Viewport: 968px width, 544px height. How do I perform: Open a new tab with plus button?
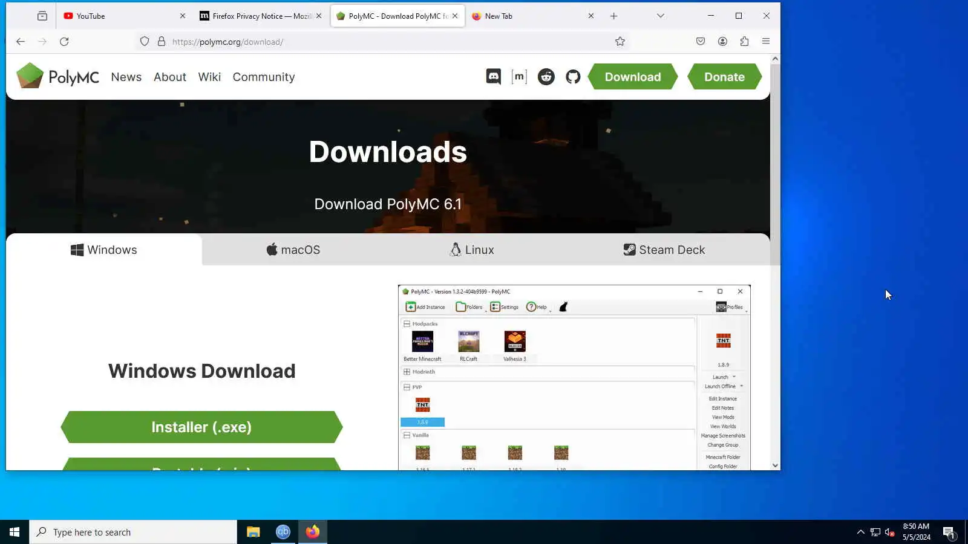tap(614, 16)
